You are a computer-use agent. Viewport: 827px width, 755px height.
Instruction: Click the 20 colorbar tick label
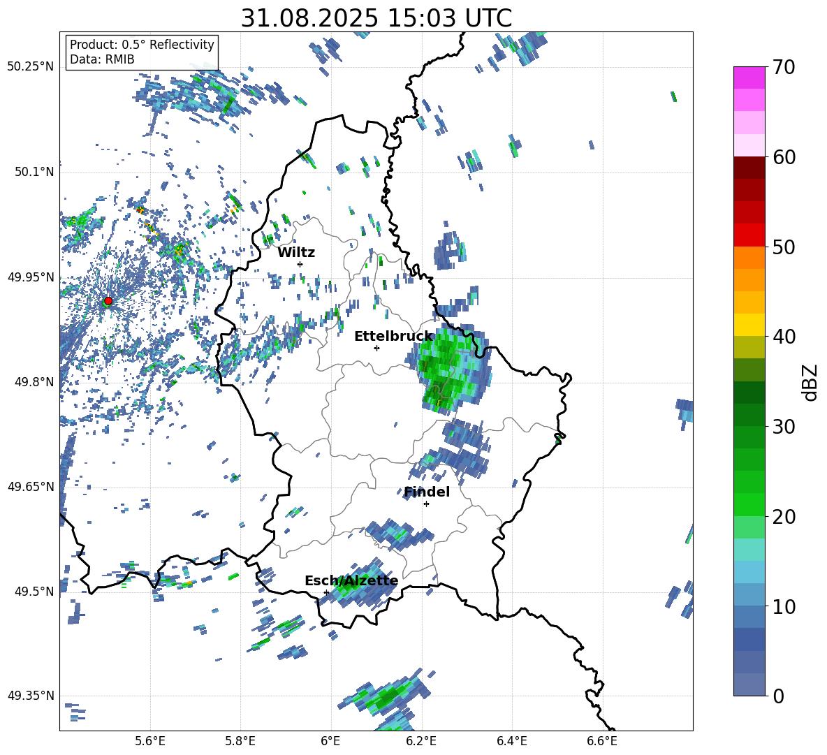click(784, 517)
